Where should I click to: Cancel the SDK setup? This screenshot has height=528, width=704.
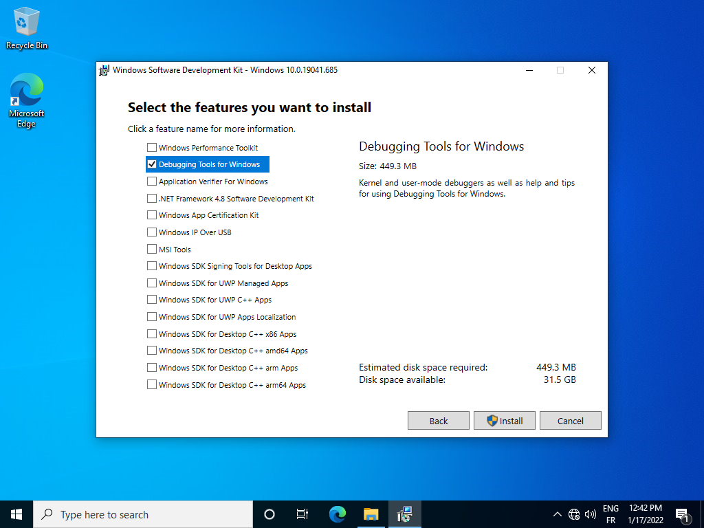click(x=570, y=421)
